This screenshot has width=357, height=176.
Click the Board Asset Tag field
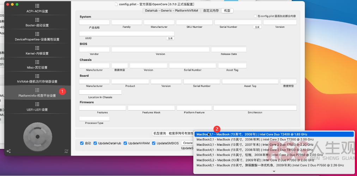(250, 82)
